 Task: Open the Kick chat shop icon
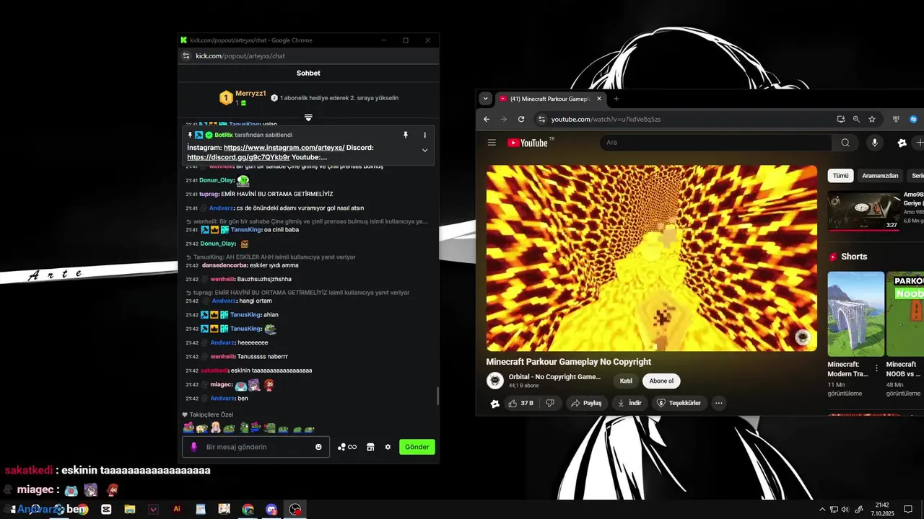pyautogui.click(x=370, y=447)
